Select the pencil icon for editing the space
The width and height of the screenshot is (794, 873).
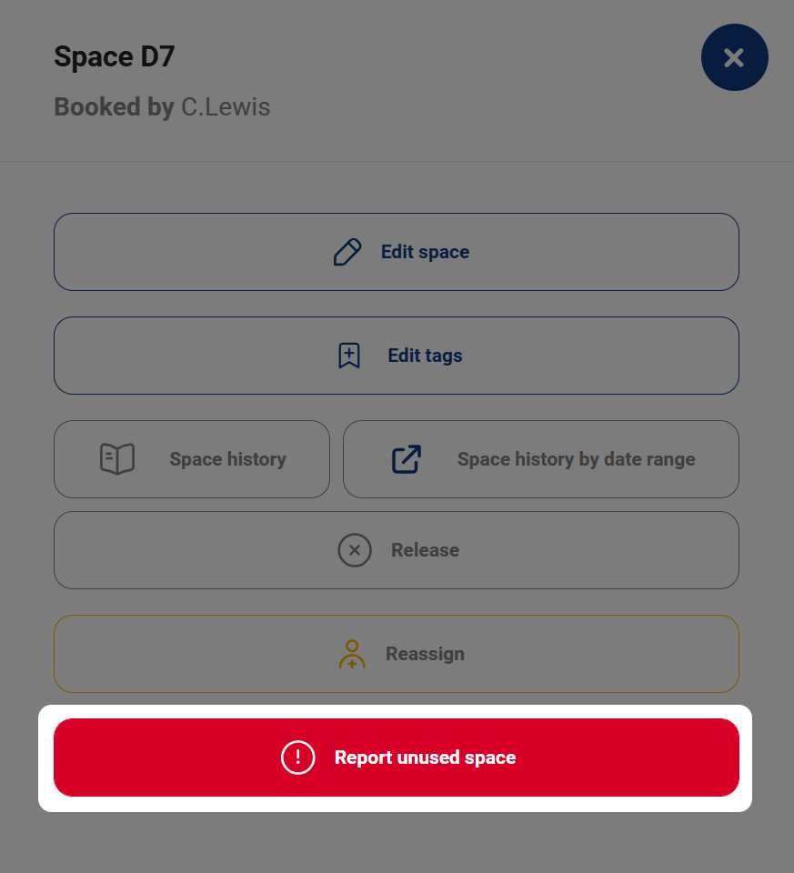(347, 252)
